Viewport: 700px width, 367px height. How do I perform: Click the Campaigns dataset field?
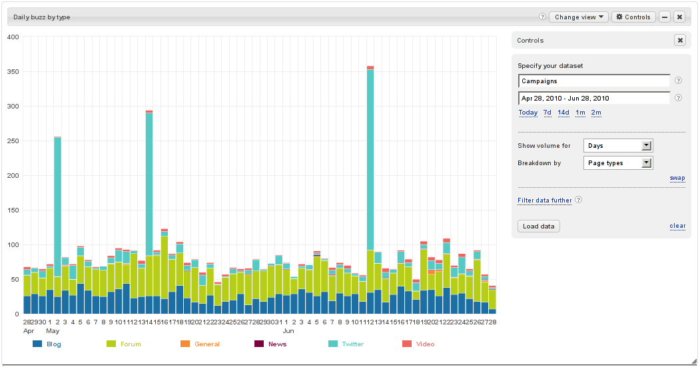[x=593, y=81]
